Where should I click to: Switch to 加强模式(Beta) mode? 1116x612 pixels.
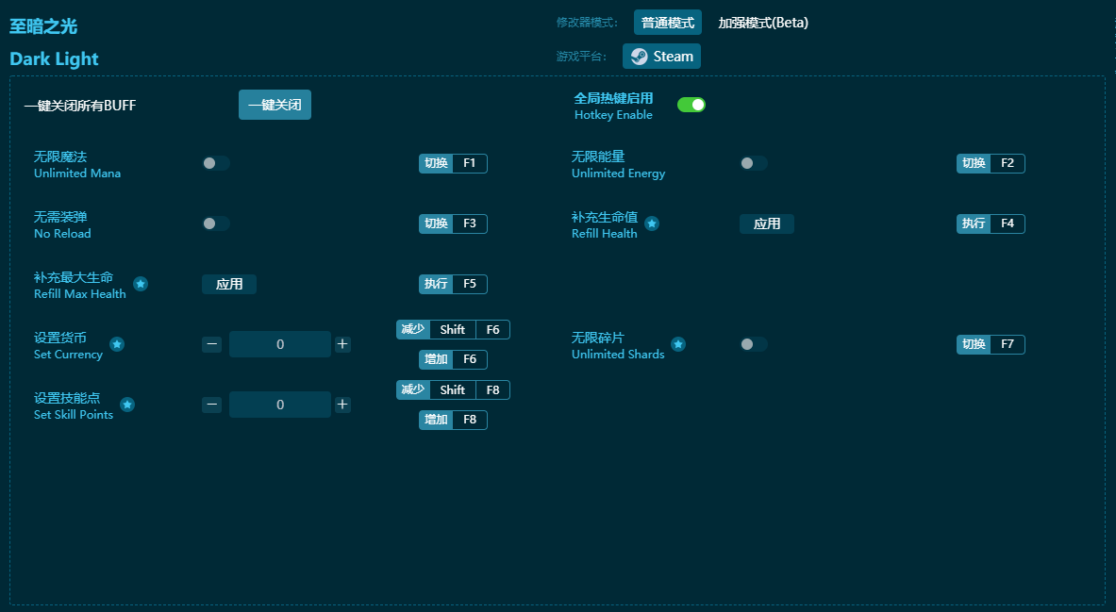pyautogui.click(x=763, y=23)
